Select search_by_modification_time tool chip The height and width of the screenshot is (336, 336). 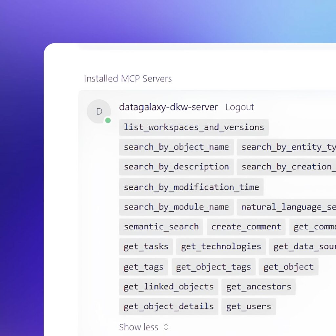click(x=191, y=187)
